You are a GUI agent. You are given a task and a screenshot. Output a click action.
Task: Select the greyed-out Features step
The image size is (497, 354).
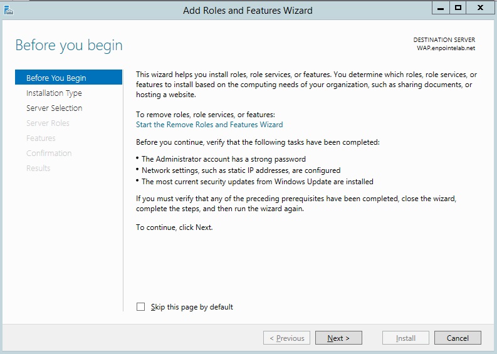(41, 138)
